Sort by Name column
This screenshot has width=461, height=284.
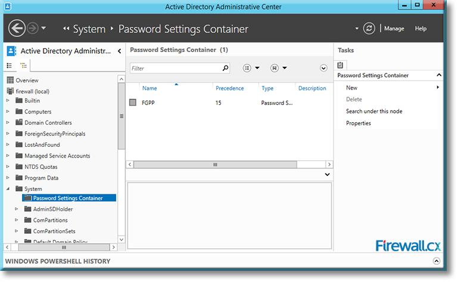(x=149, y=88)
